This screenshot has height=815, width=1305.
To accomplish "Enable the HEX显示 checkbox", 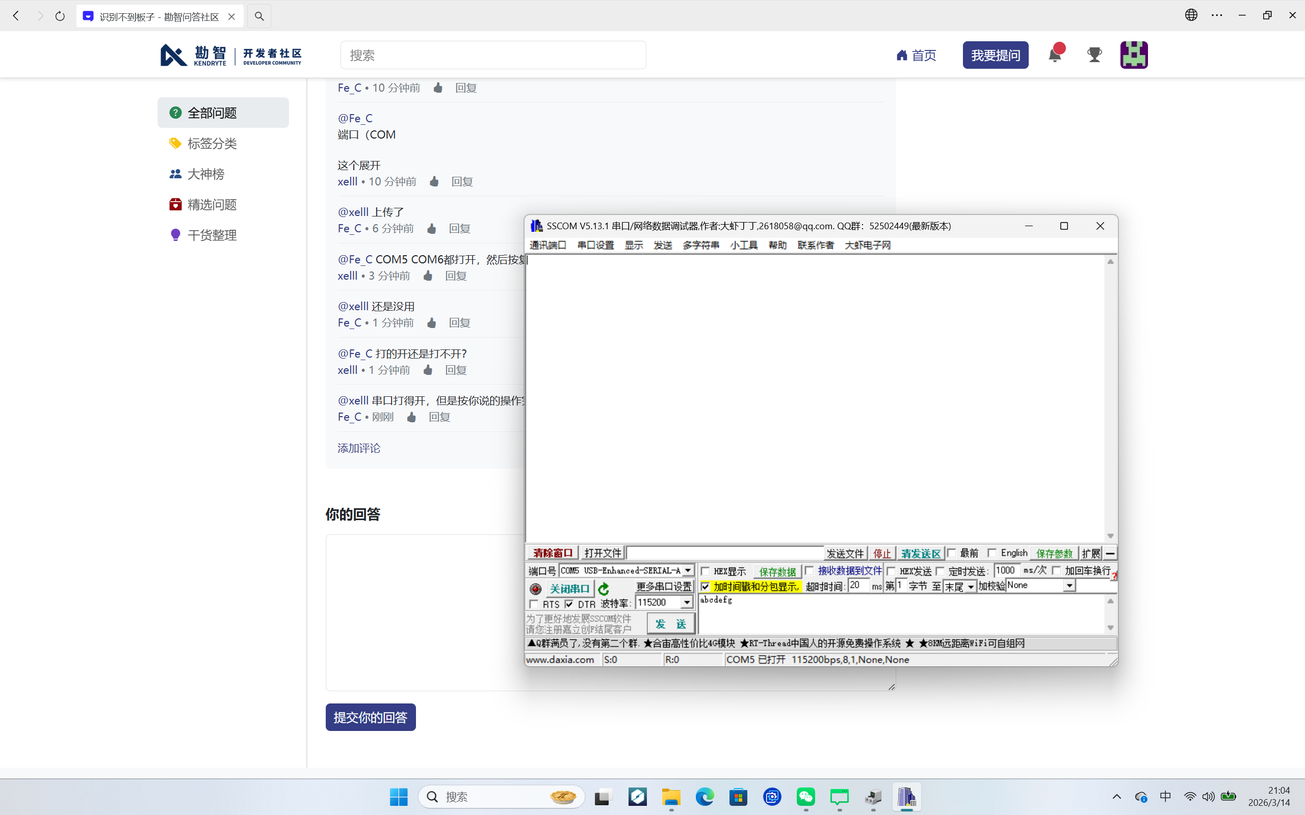I will point(705,571).
